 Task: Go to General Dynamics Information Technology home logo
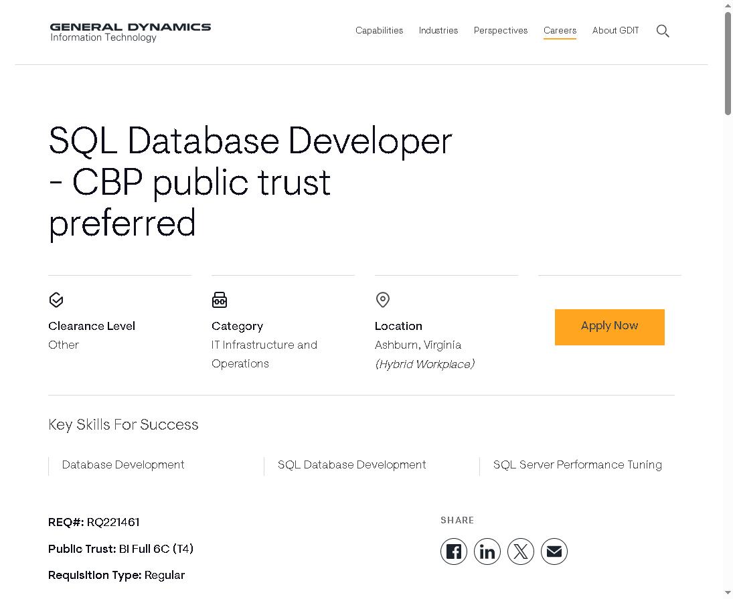tap(131, 32)
